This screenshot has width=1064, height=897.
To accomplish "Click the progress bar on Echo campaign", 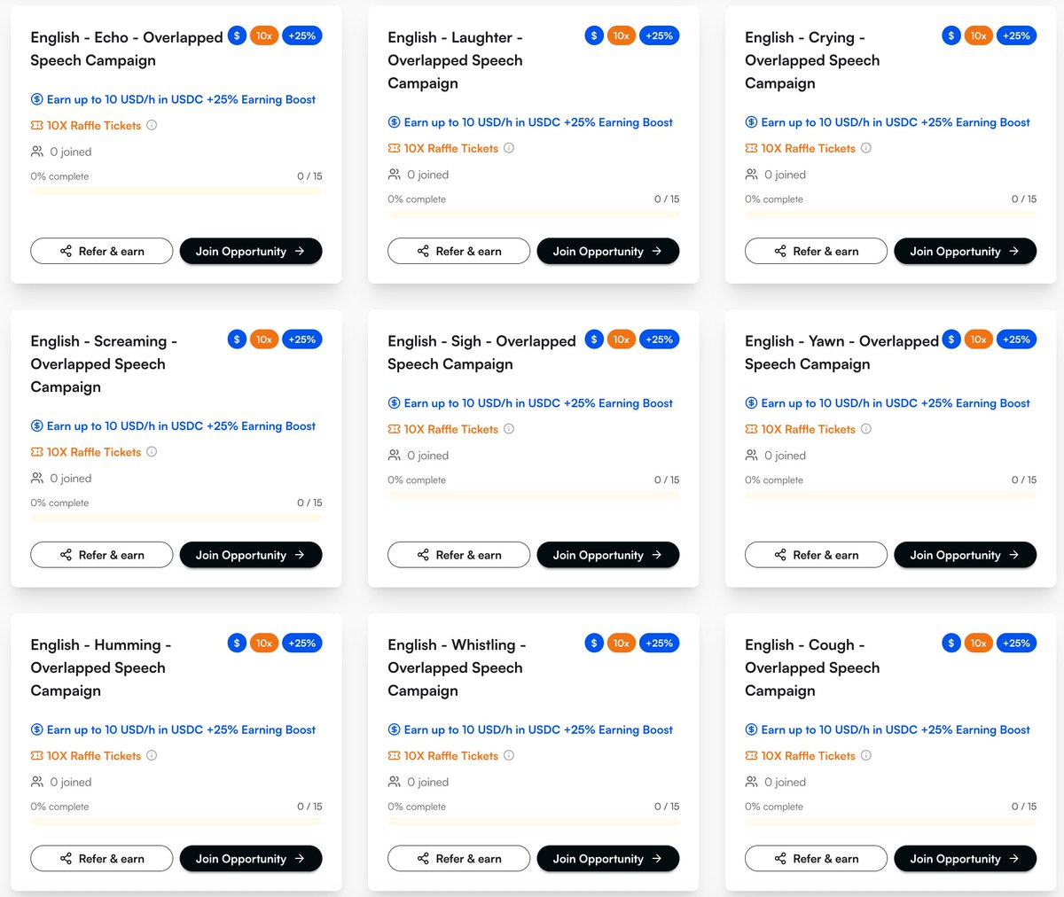I will tap(176, 191).
